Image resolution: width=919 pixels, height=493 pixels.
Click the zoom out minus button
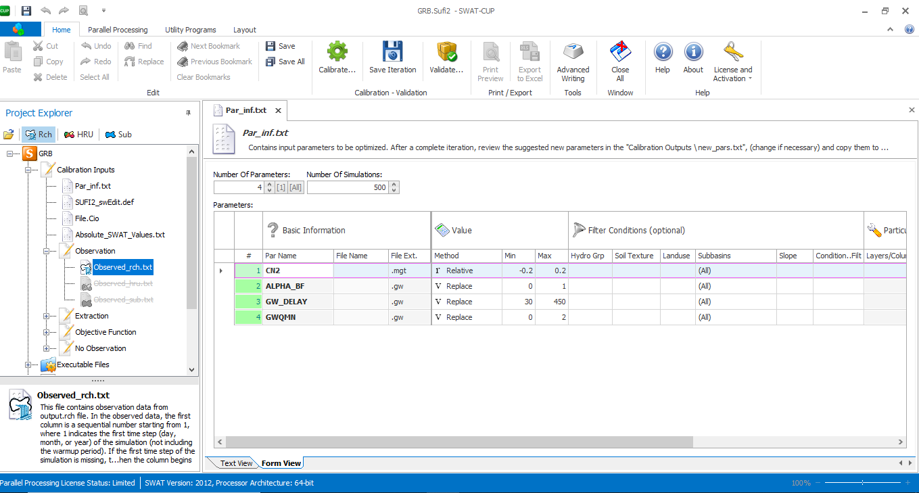[x=820, y=483]
